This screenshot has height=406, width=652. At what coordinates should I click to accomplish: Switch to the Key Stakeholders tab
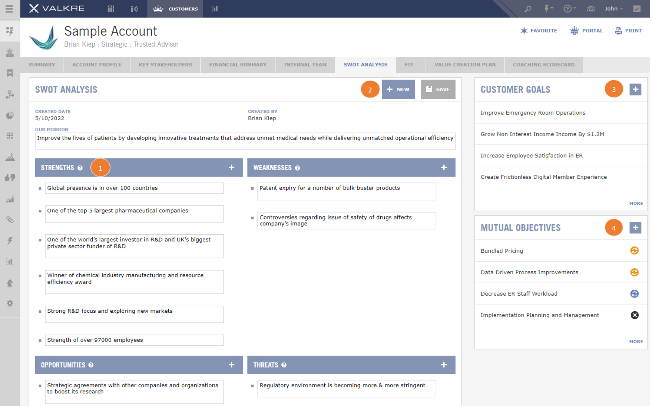tap(165, 65)
